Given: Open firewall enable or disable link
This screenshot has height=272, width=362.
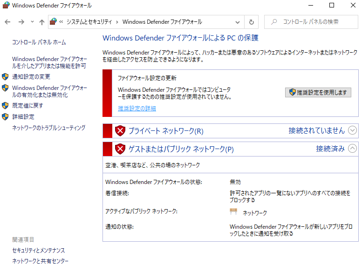Looking at the screenshot, I should point(49,91).
